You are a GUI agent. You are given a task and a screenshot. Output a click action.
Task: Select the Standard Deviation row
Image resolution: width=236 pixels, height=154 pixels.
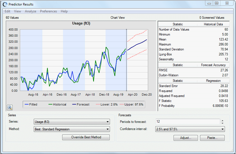pyautogui.click(x=193, y=49)
